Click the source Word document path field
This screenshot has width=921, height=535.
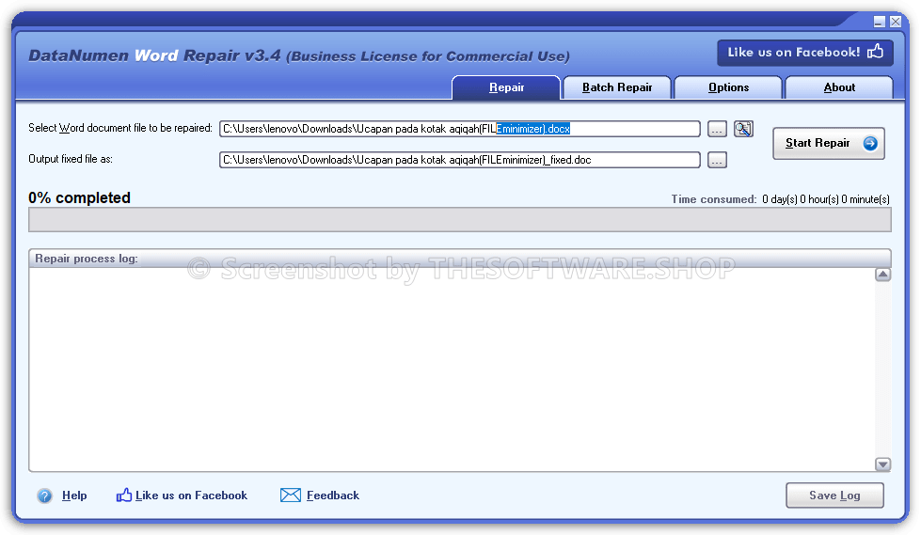pyautogui.click(x=459, y=129)
